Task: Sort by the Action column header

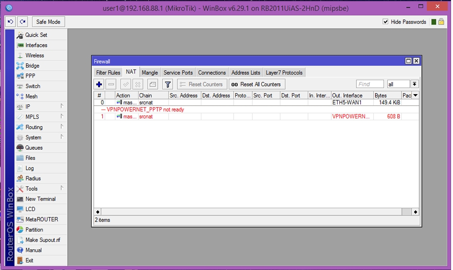Action: pyautogui.click(x=126, y=96)
